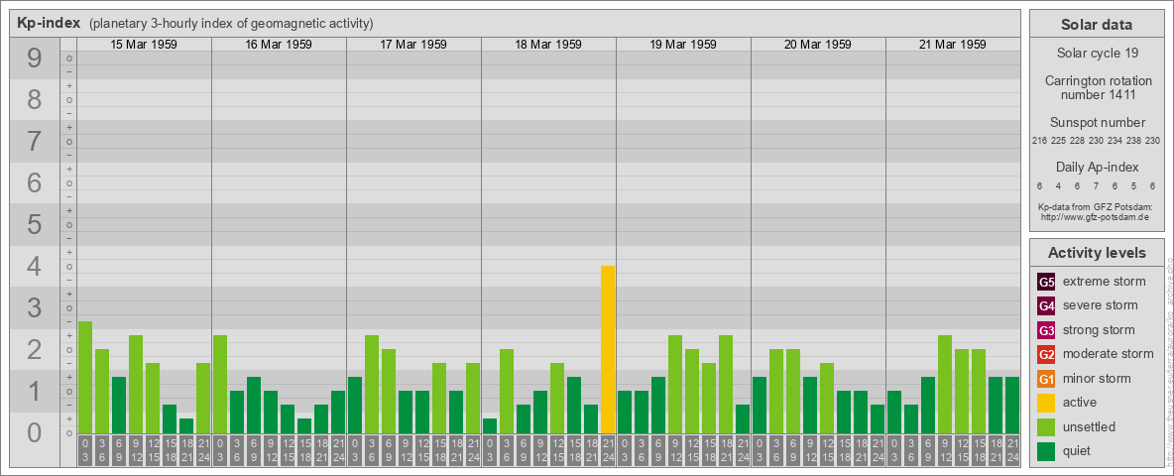Click the 16 Mar 1959 date header

pos(279,45)
